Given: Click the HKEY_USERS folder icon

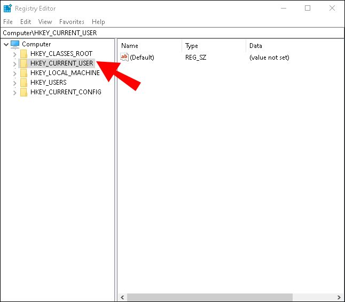Looking at the screenshot, I should 23,83.
